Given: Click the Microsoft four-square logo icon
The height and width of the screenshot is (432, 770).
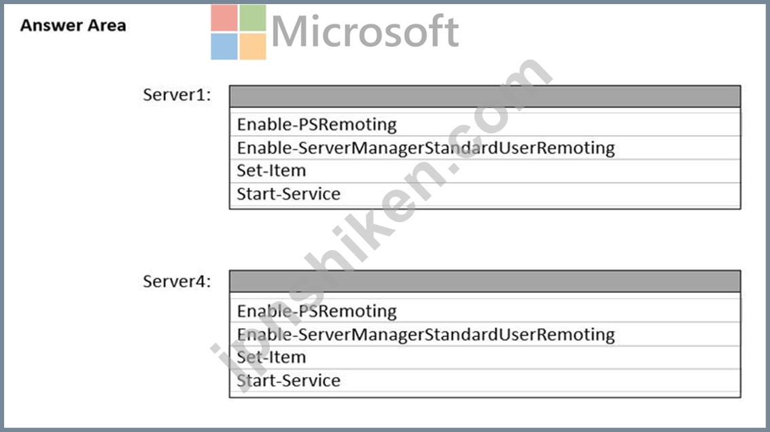Looking at the screenshot, I should [x=239, y=32].
